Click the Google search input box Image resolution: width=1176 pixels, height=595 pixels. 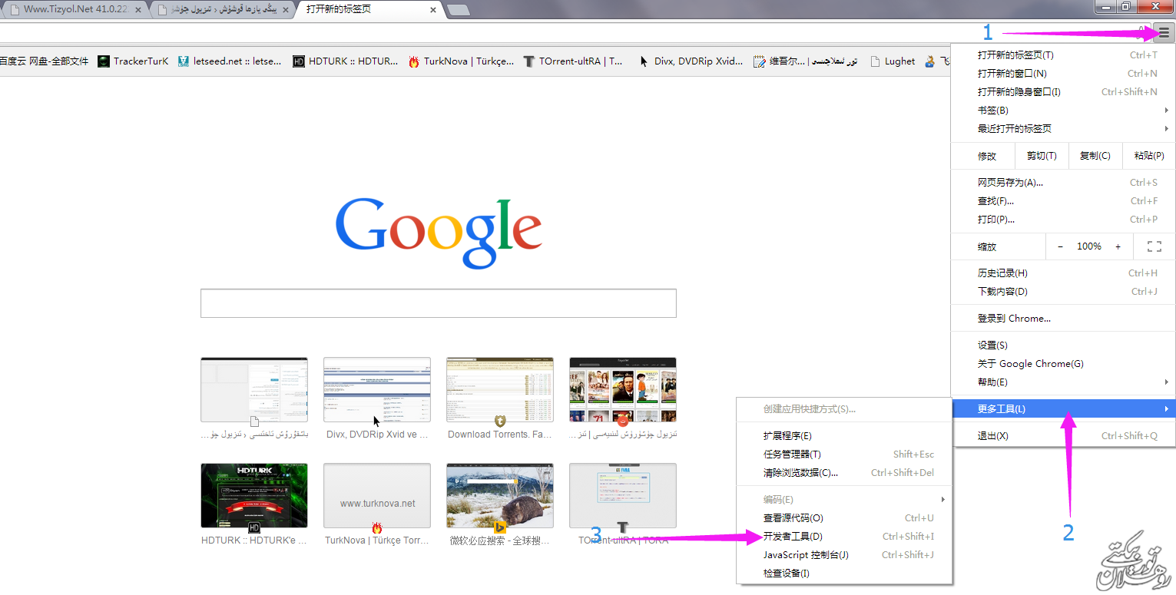(438, 303)
